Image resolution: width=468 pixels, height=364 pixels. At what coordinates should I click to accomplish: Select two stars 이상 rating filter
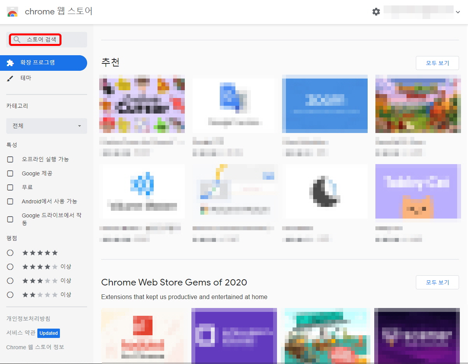10,295
